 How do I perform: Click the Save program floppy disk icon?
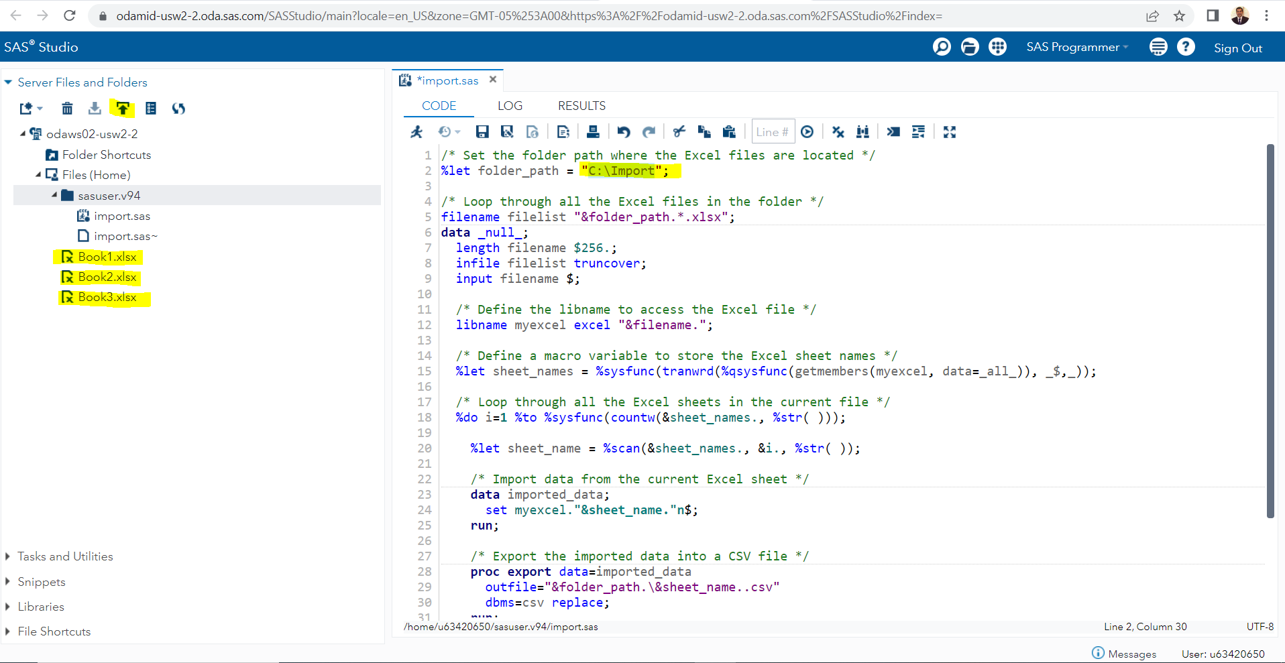click(482, 132)
